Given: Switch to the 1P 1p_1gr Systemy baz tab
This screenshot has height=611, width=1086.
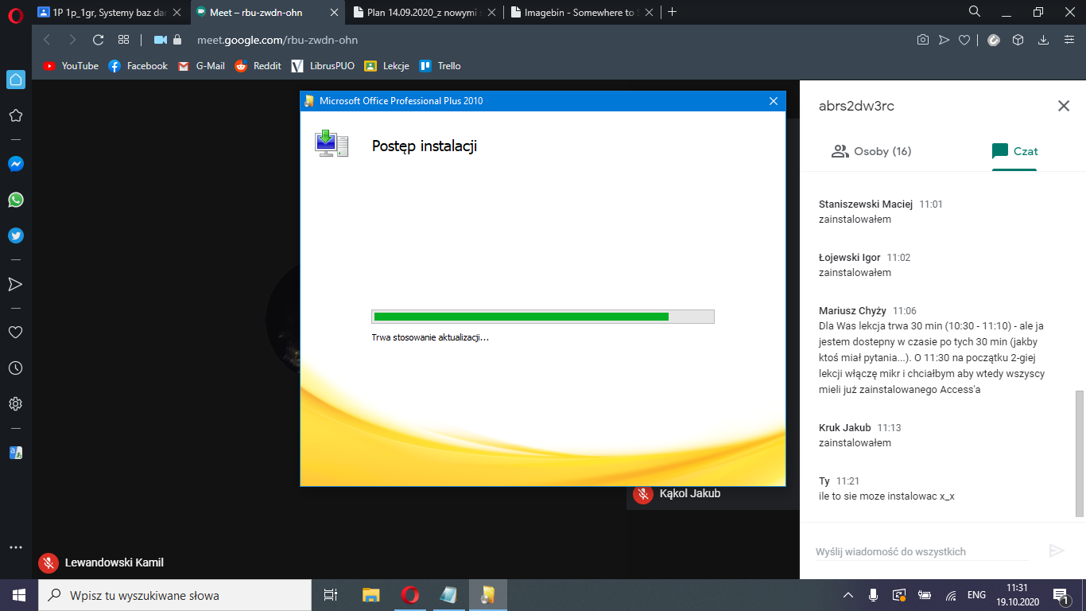Looking at the screenshot, I should coord(111,12).
